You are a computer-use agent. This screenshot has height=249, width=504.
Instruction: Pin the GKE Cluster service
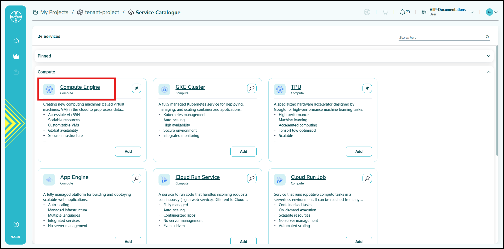tap(252, 88)
